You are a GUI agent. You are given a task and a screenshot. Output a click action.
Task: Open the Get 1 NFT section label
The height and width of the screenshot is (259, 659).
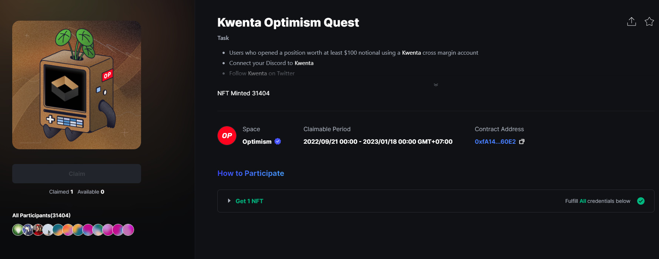250,201
